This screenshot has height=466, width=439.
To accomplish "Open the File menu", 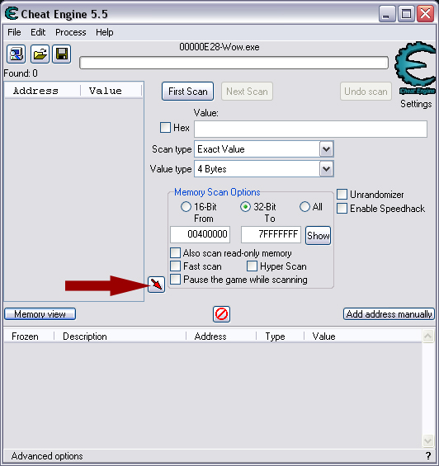I will click(14, 32).
